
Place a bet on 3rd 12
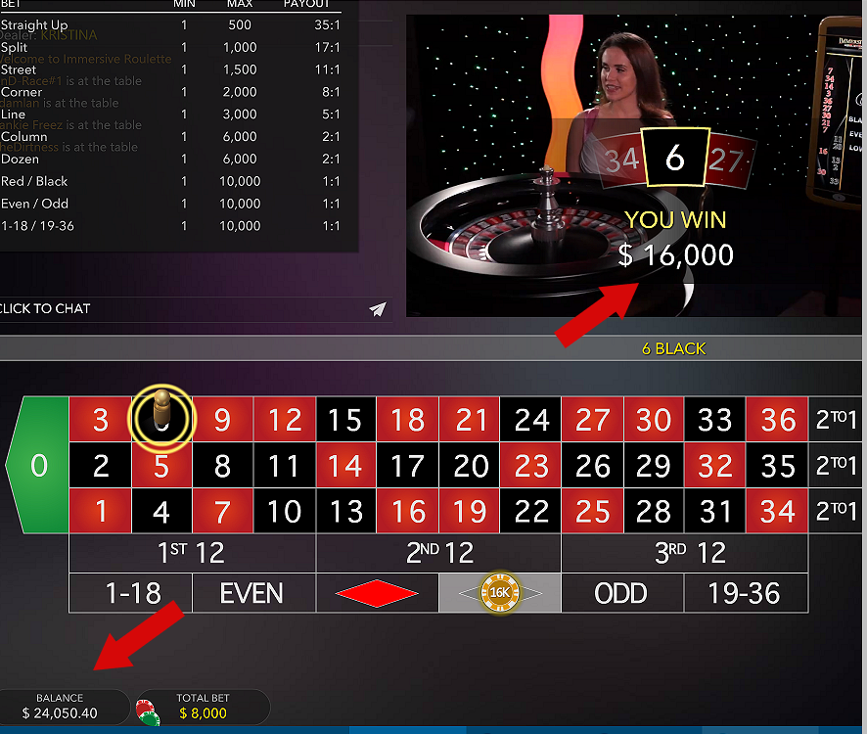pos(685,553)
